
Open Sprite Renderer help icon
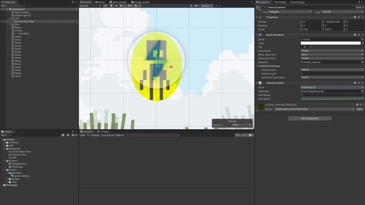(x=355, y=35)
